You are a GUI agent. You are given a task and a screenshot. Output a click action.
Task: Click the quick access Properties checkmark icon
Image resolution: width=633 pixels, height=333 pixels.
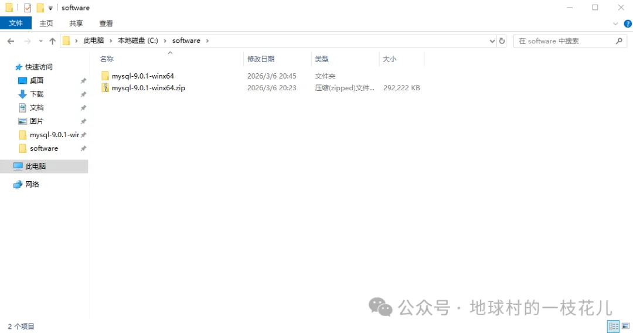(28, 8)
